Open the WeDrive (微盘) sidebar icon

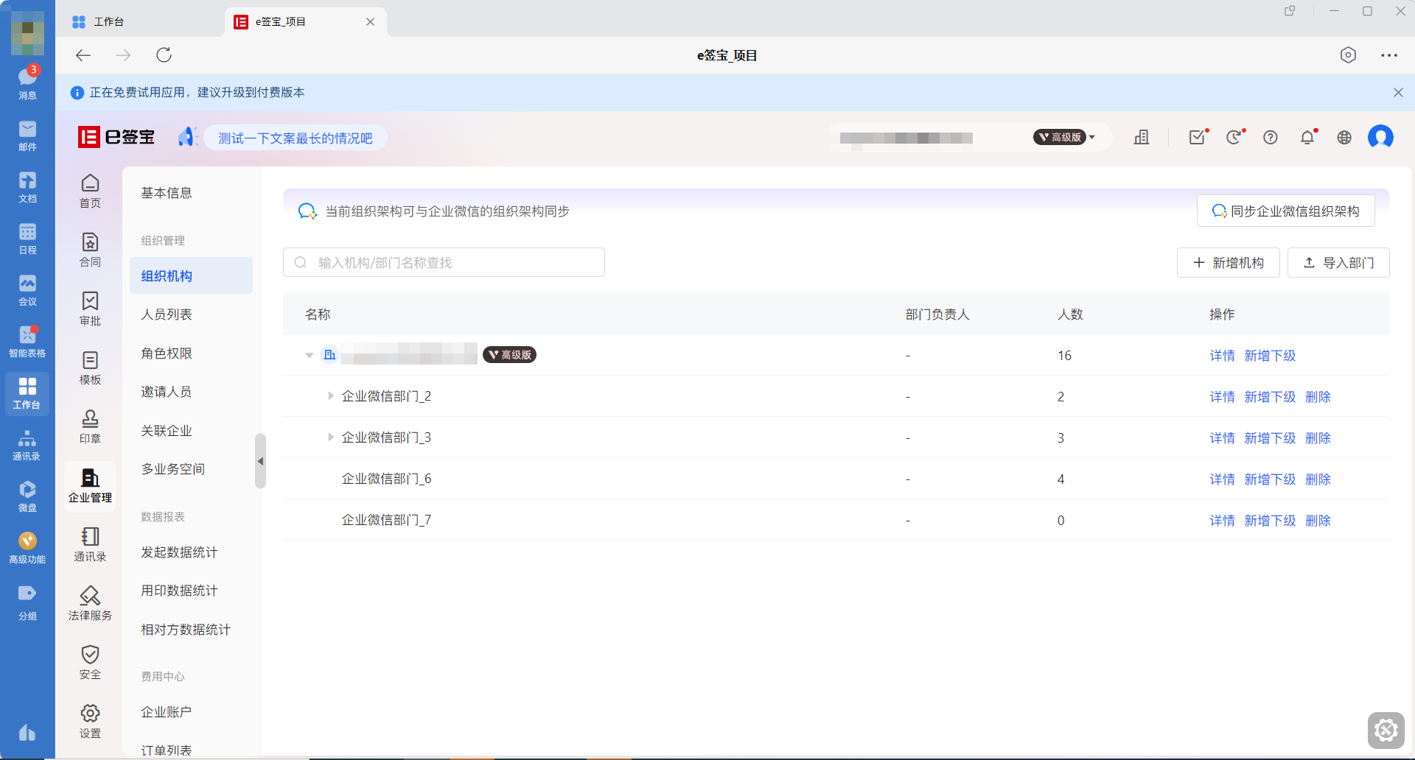click(27, 496)
